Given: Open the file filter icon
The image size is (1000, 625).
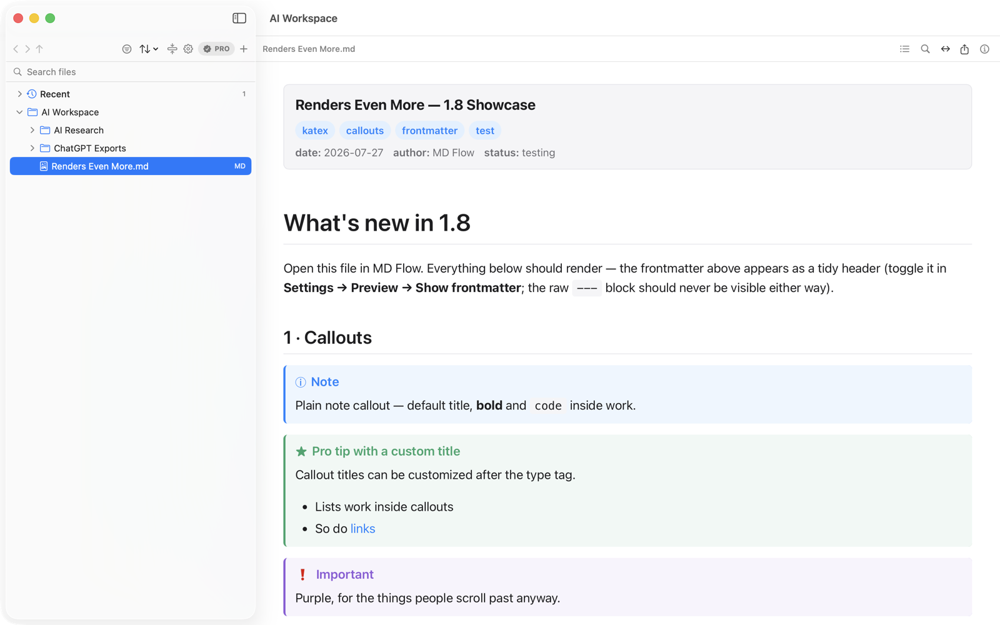Looking at the screenshot, I should tap(127, 49).
